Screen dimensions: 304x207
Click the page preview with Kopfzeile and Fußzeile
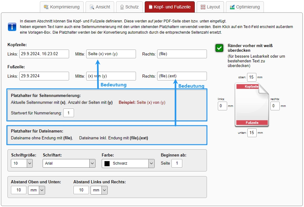252,105
